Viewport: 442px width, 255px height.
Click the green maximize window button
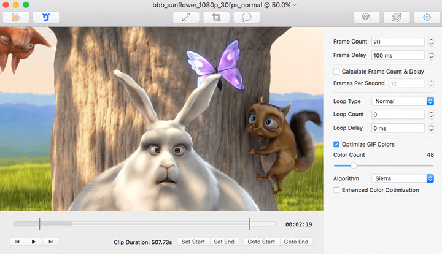(26, 5)
